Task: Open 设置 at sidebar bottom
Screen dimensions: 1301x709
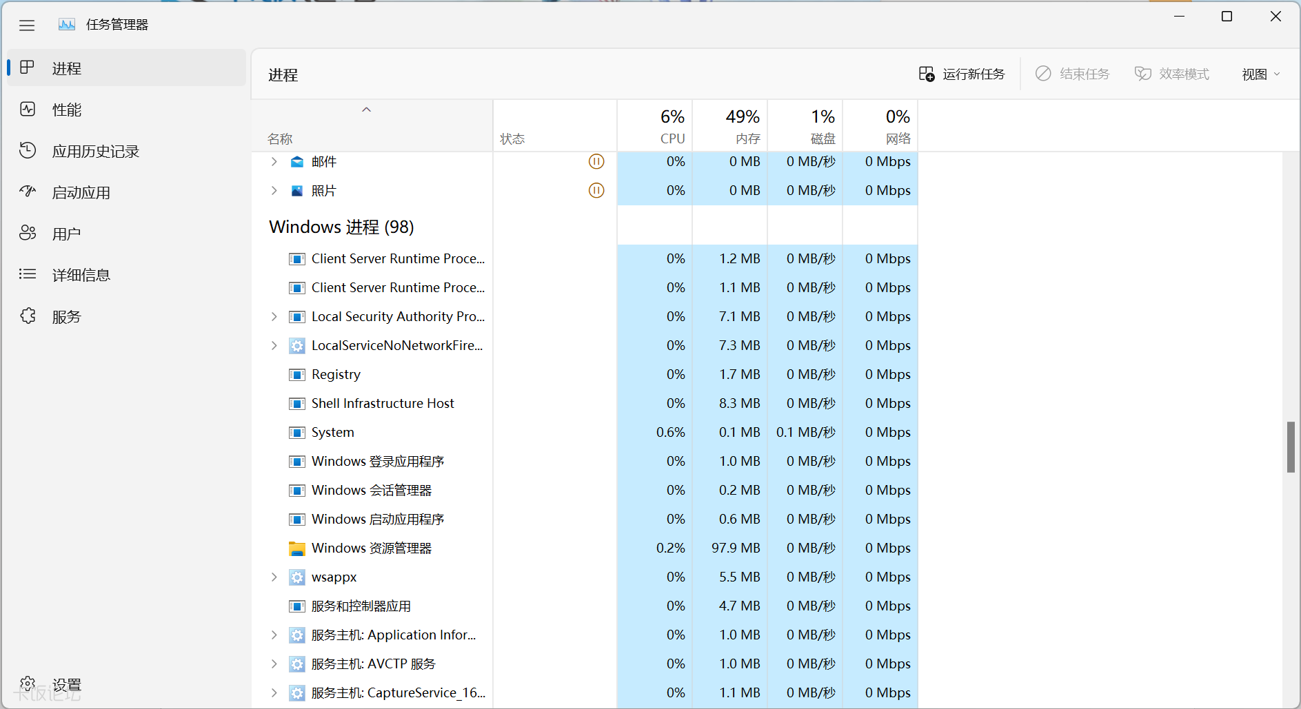Action: (127, 684)
